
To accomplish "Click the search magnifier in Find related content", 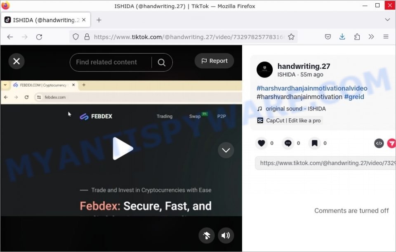I will coord(162,62).
